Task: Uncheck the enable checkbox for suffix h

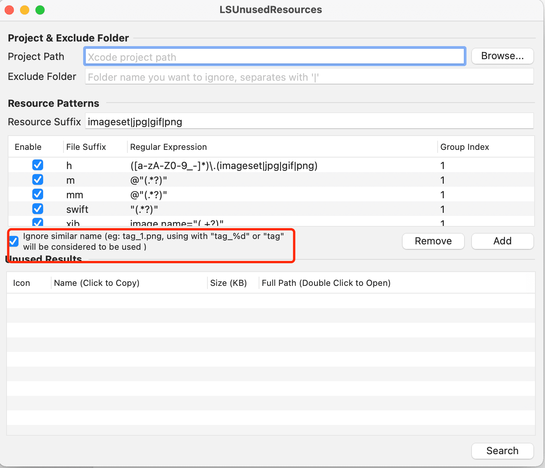Action: 38,165
